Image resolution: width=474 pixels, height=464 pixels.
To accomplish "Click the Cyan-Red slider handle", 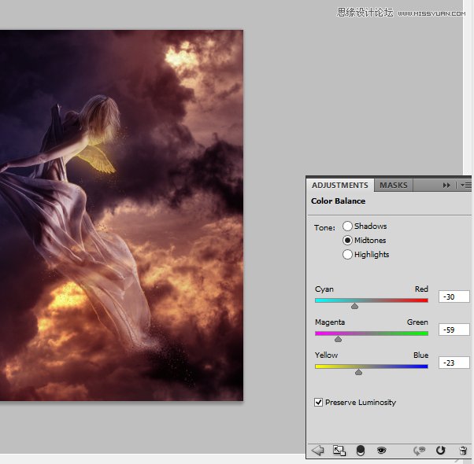I will (354, 306).
